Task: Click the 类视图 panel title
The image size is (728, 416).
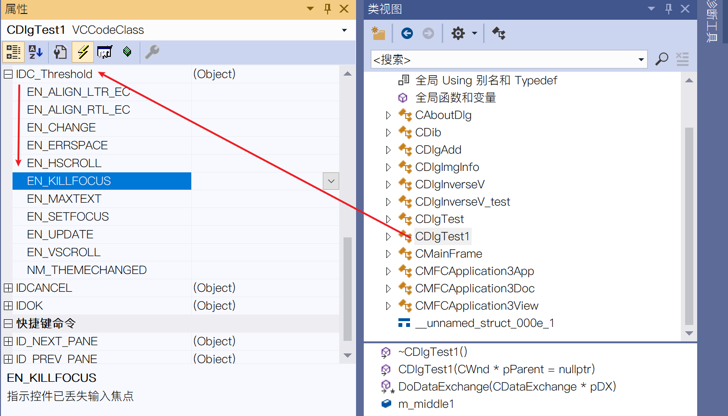Action: pos(384,9)
